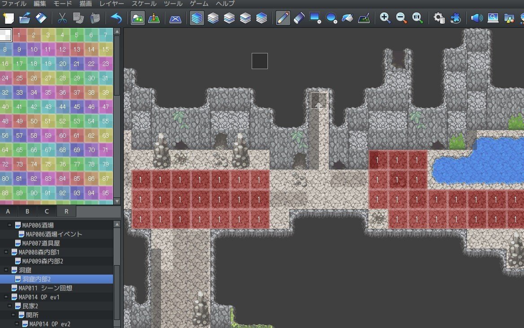Open the 編集 menu
This screenshot has height=328, width=524.
tap(40, 4)
